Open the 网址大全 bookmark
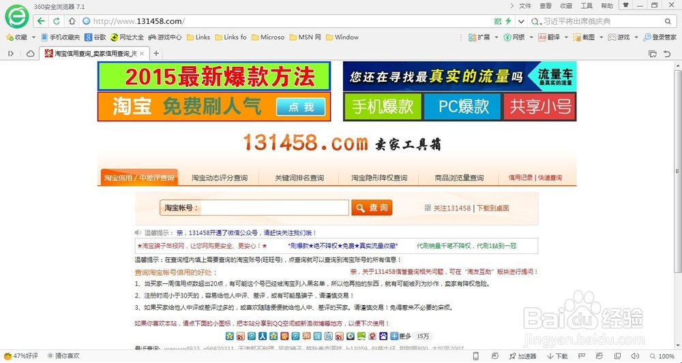The height and width of the screenshot is (363, 682). click(127, 37)
